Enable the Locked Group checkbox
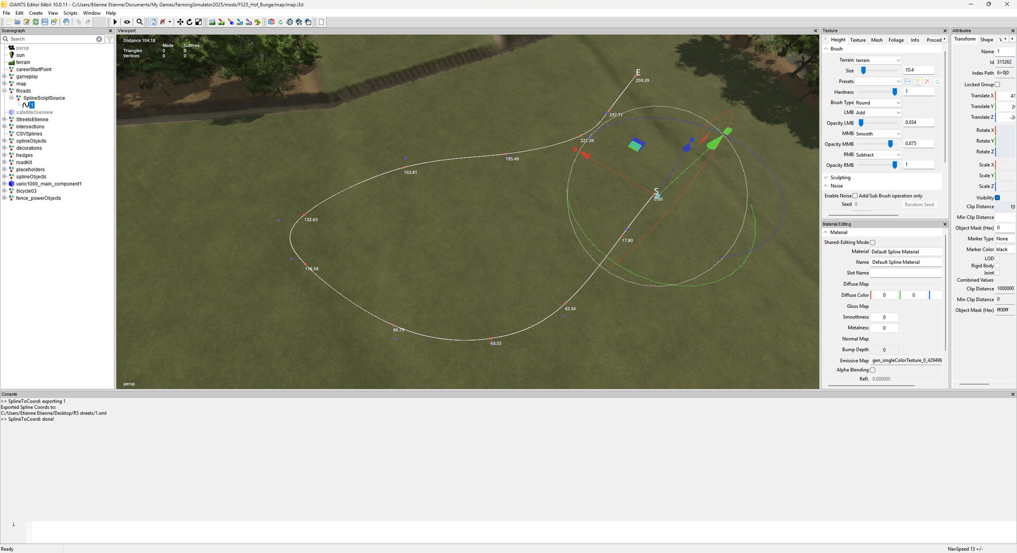This screenshot has width=1017, height=553. click(997, 85)
